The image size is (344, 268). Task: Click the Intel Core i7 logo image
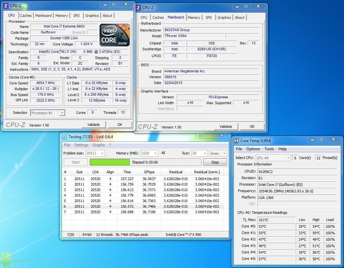click(x=114, y=35)
